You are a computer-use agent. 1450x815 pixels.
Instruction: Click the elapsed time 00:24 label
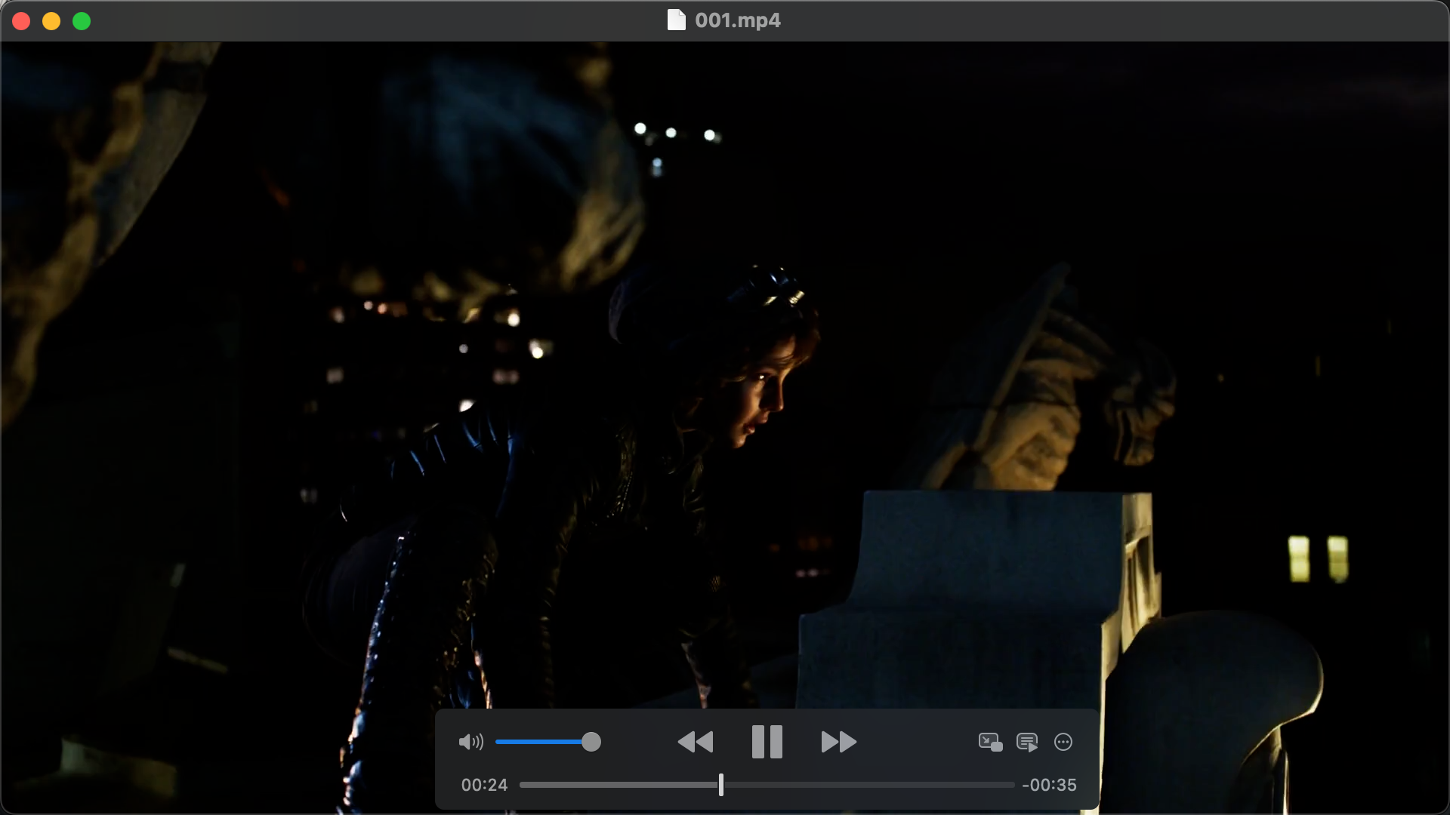tap(484, 785)
